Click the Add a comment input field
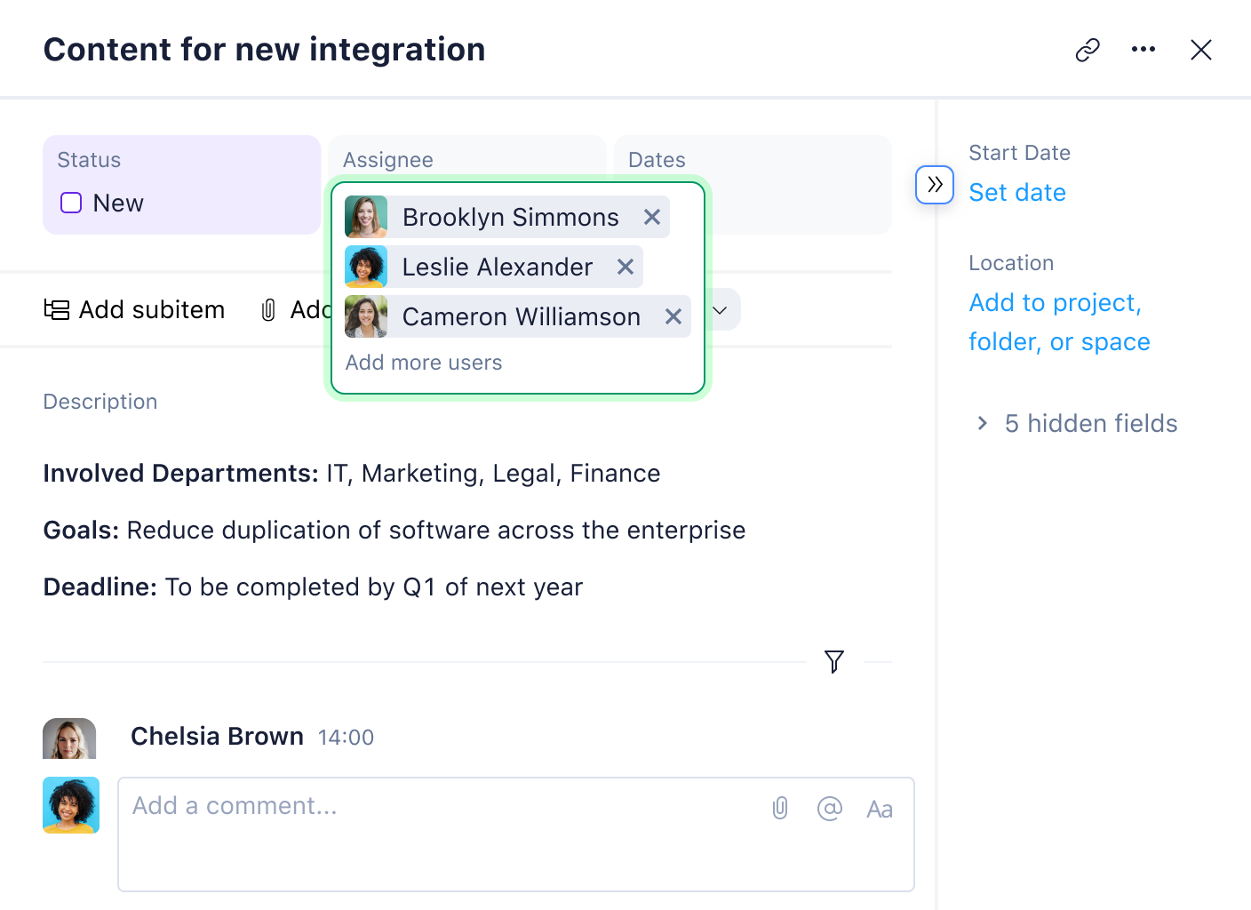Viewport: 1251px width, 910px height. [x=355, y=806]
